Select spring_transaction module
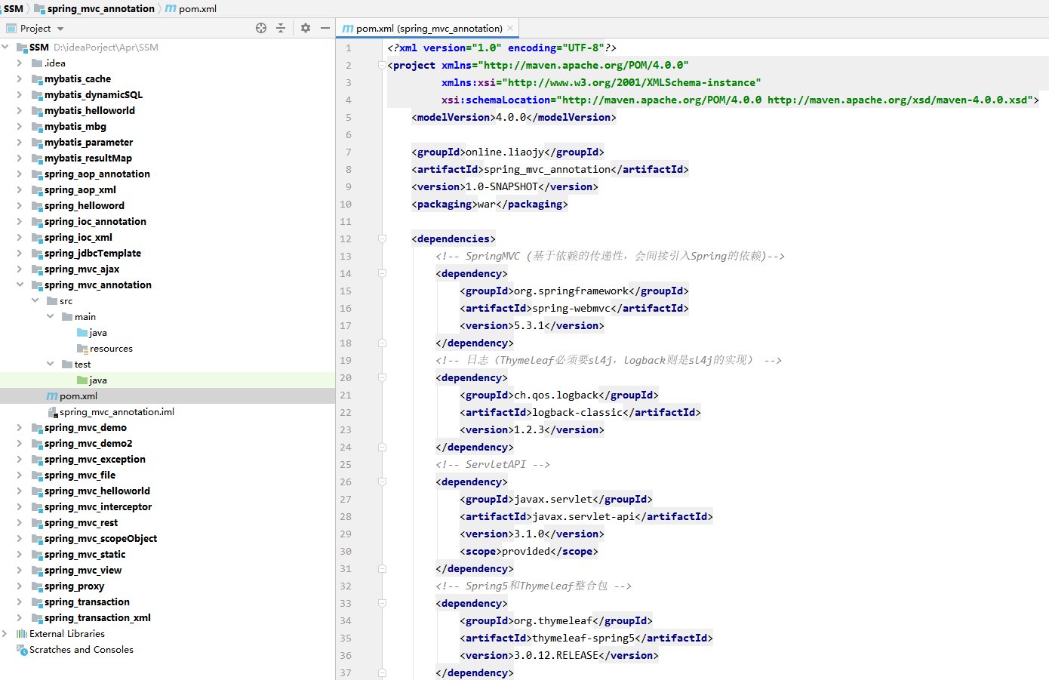Image resolution: width=1049 pixels, height=680 pixels. [x=87, y=602]
